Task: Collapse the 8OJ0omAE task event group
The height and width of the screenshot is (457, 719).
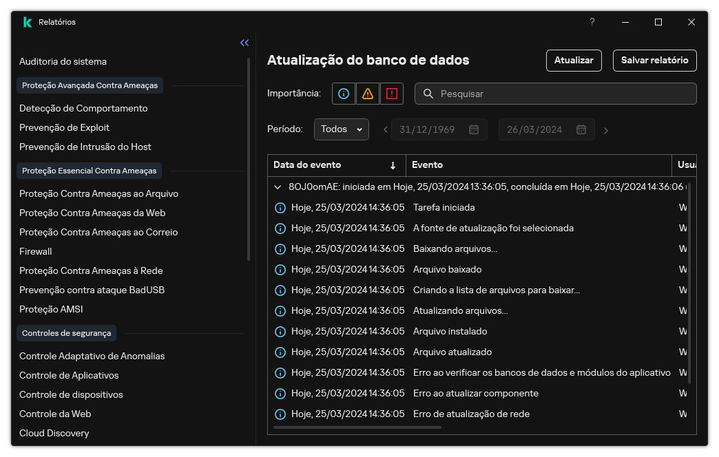Action: tap(278, 187)
